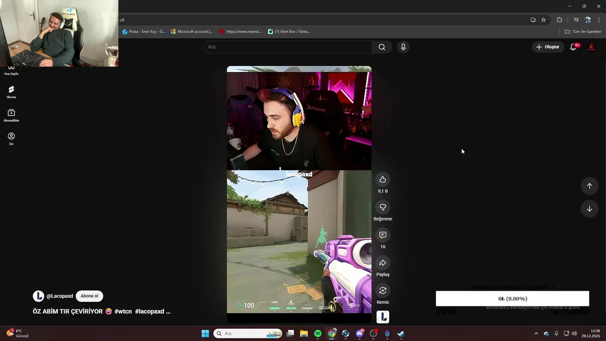This screenshot has width=606, height=341.
Task: Open OBS Studio from taskbar
Action: click(374, 333)
